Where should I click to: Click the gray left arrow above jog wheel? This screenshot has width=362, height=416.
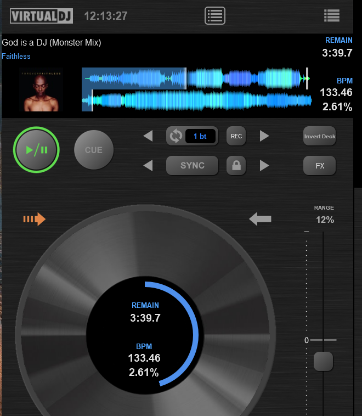pos(260,219)
